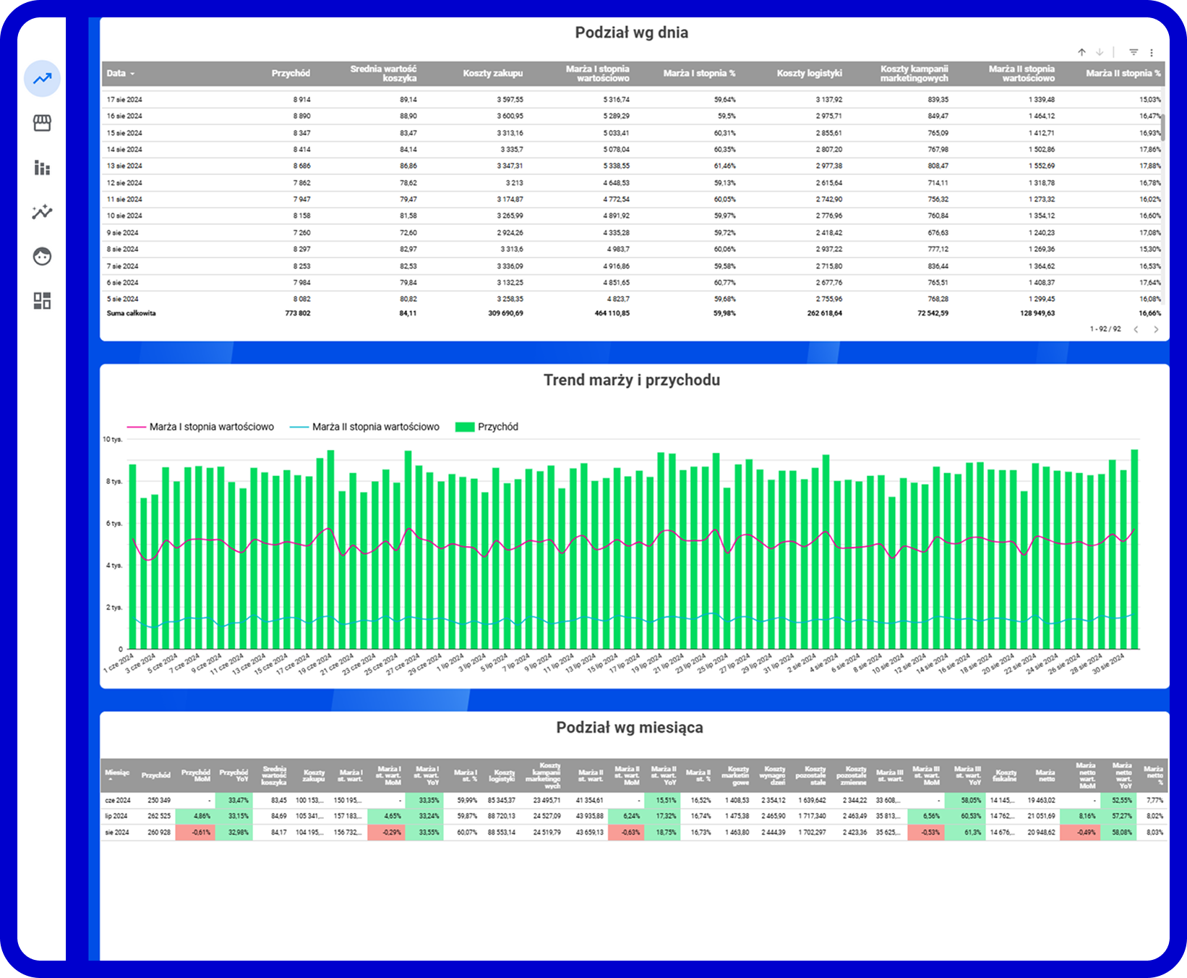Open the bar chart report icon in sidebar
The width and height of the screenshot is (1187, 978).
(x=41, y=168)
